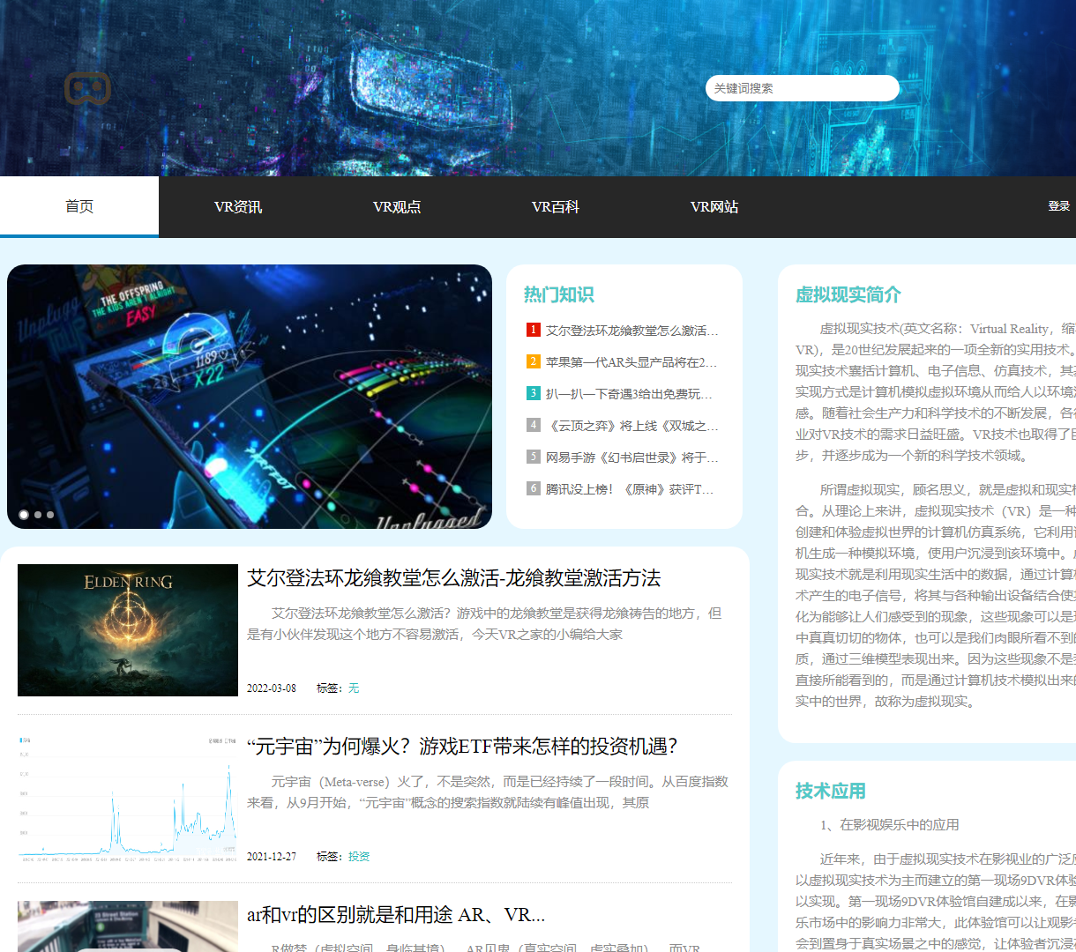Switch to the VR资讯 tab

click(238, 205)
